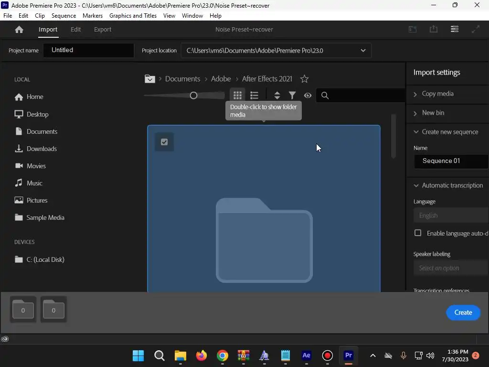The width and height of the screenshot is (489, 367).
Task: Click the Project name field
Action: 88,50
